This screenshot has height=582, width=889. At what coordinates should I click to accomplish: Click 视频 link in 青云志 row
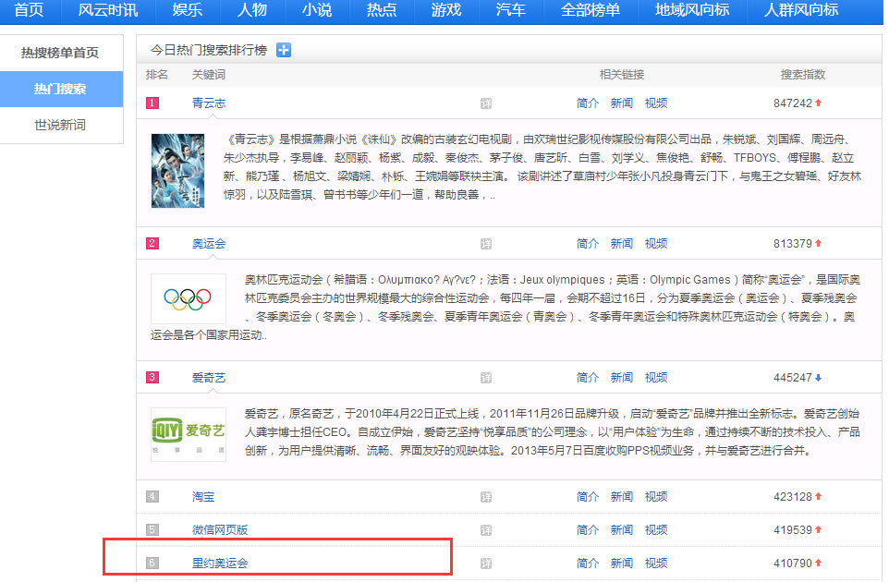(x=656, y=103)
